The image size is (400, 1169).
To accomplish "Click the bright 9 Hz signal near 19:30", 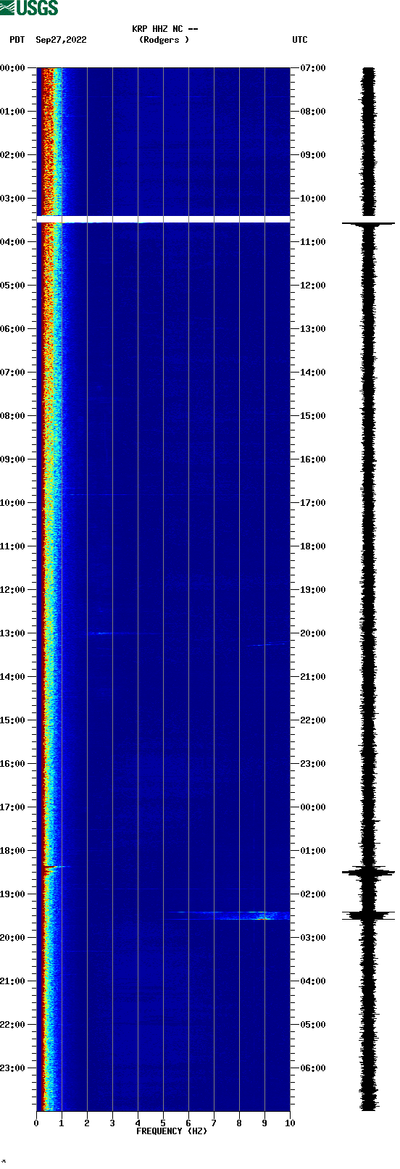I will 264,918.
